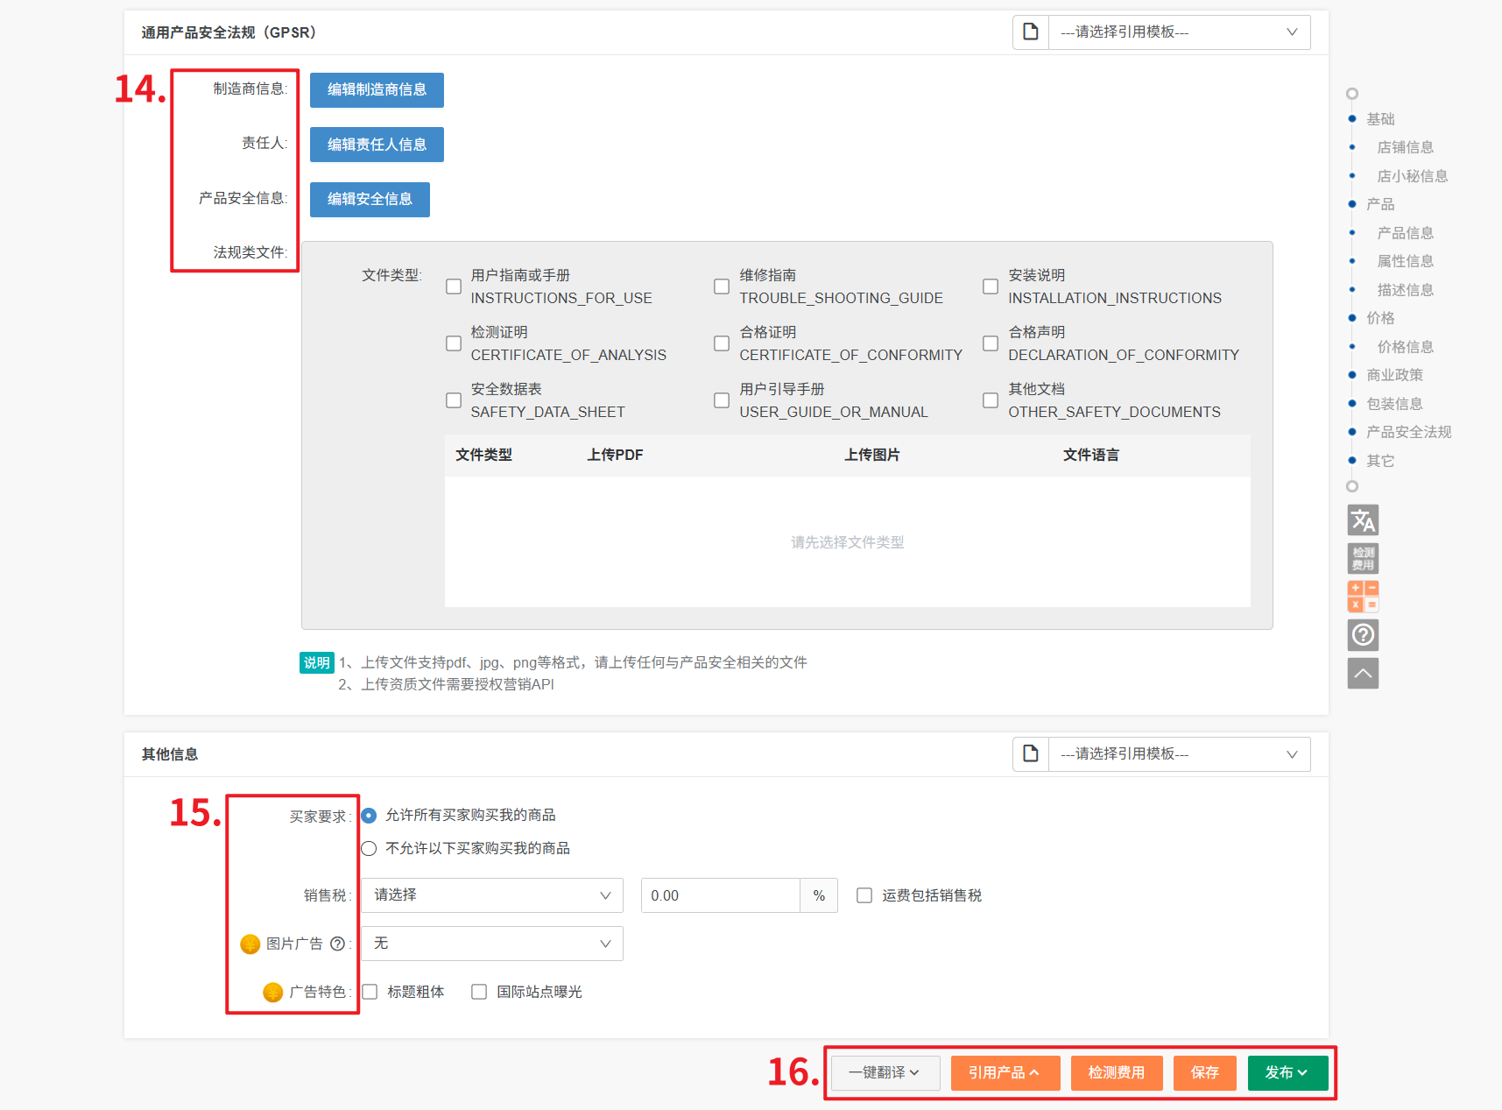Tick the 标题粗体 checkbox
Image resolution: width=1502 pixels, height=1110 pixels.
point(370,992)
